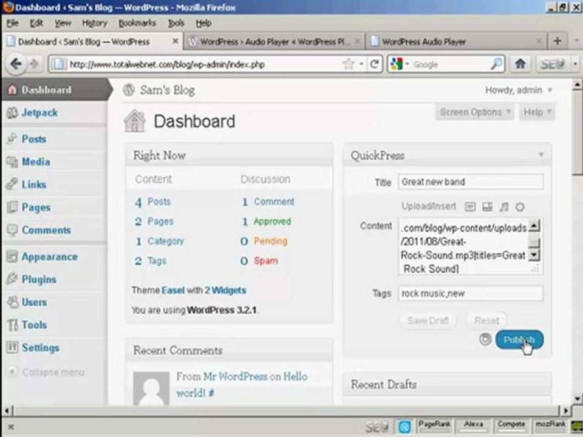Click the Alexa status bar indicator
The width and height of the screenshot is (583, 437).
click(x=473, y=426)
